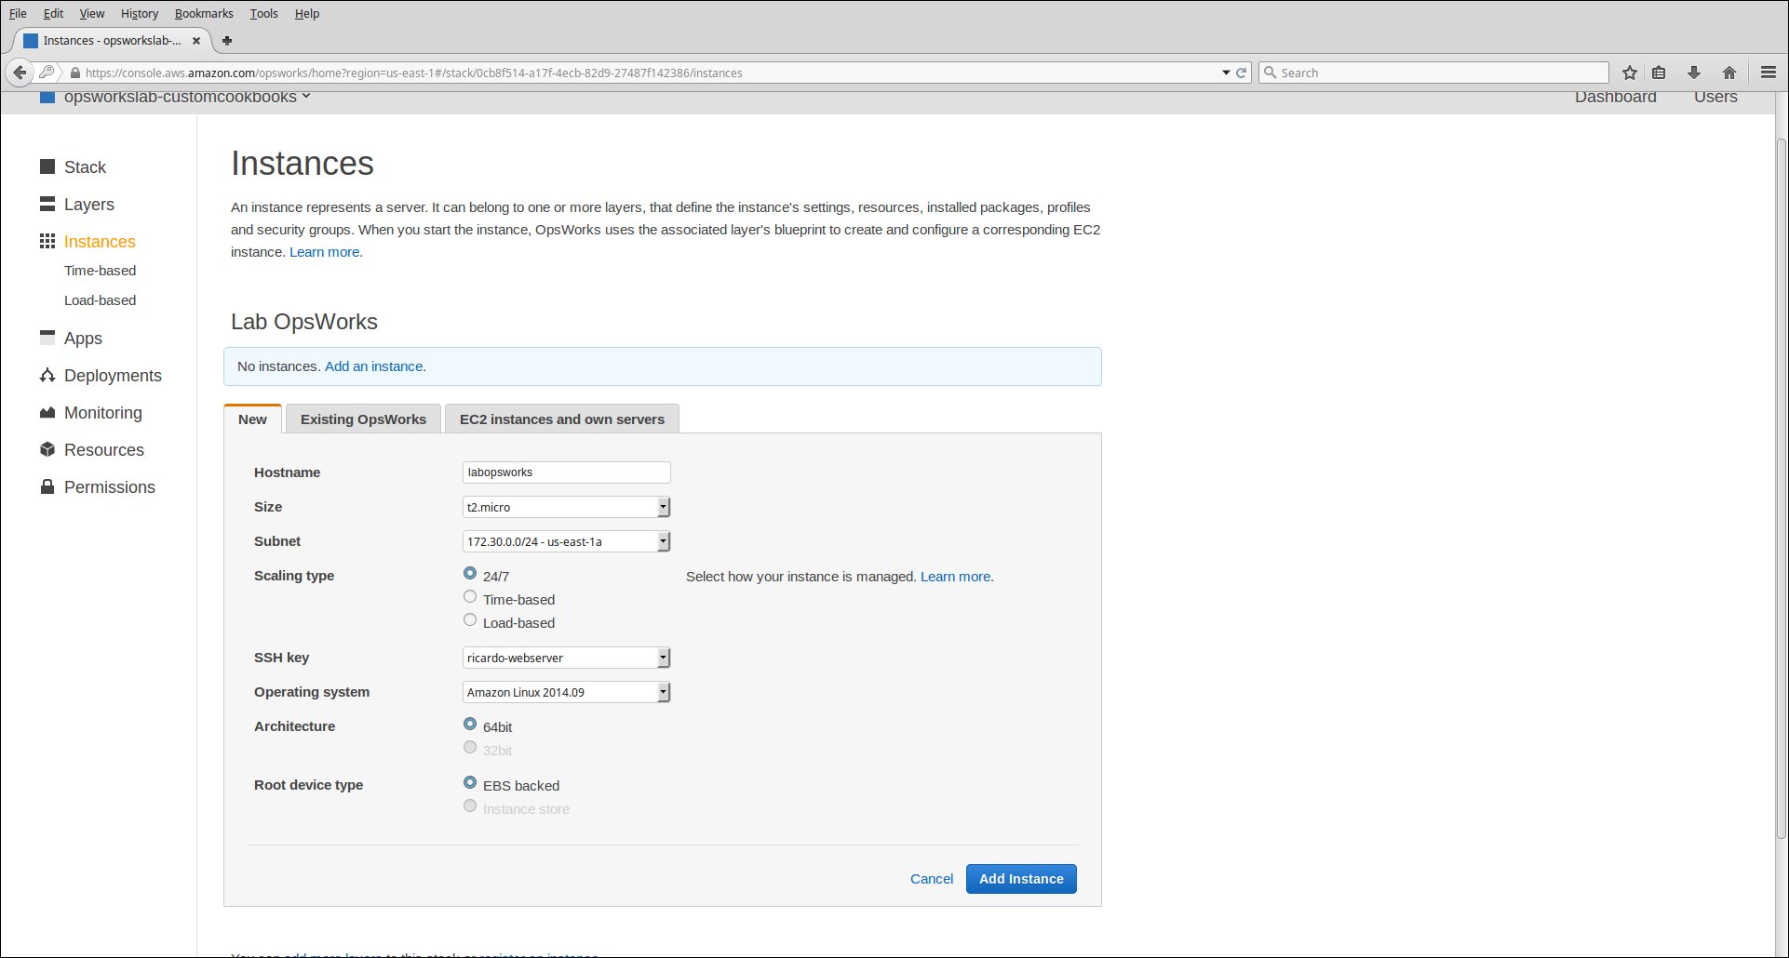Switch to the Existing OpsWorks tab
The height and width of the screenshot is (958, 1789).
(363, 419)
